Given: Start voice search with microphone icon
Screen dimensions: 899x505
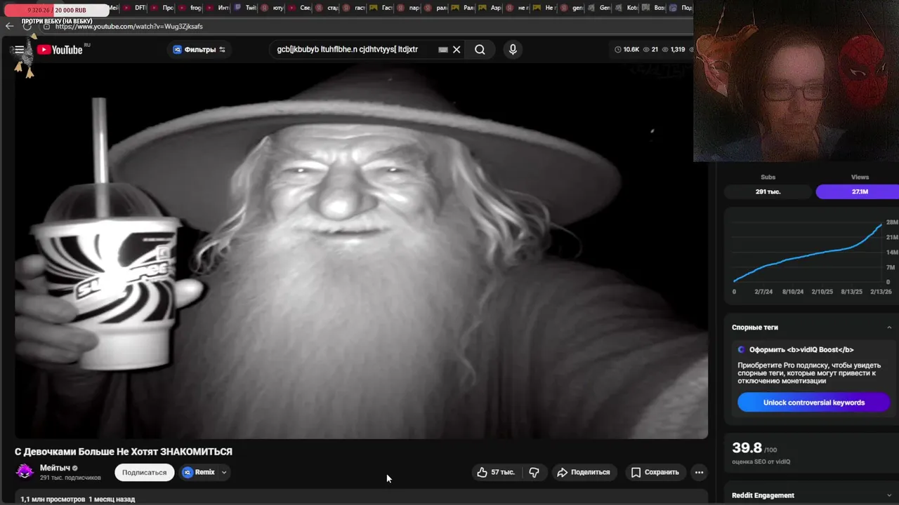Looking at the screenshot, I should pos(513,50).
